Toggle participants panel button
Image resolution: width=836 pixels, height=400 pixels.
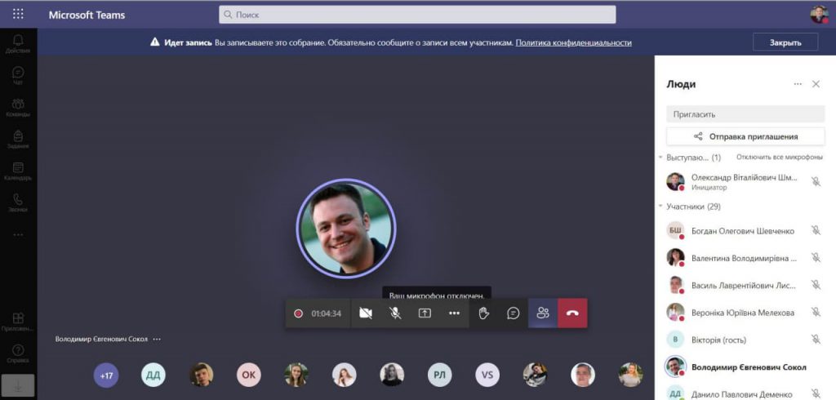point(543,313)
